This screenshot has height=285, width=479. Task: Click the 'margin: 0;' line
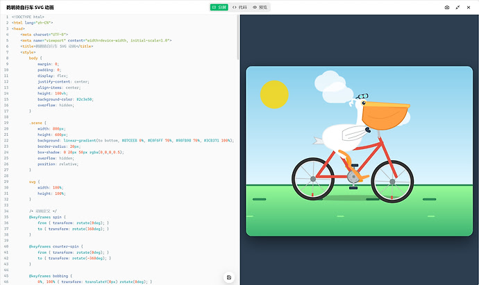(49, 64)
